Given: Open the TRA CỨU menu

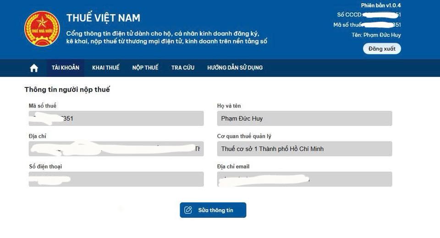Looking at the screenshot, I should (183, 68).
